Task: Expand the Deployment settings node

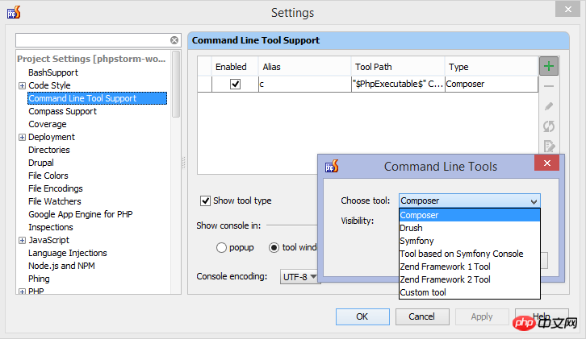Action: (x=22, y=137)
